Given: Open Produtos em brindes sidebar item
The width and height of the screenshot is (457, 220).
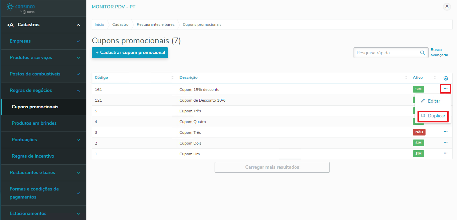Looking at the screenshot, I should pyautogui.click(x=34, y=123).
